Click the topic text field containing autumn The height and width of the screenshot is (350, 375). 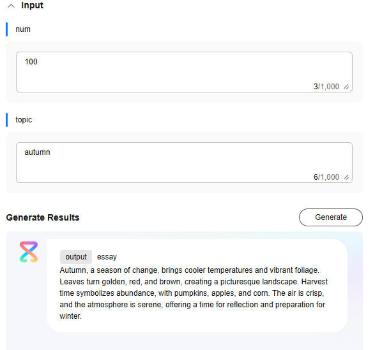[x=184, y=163]
